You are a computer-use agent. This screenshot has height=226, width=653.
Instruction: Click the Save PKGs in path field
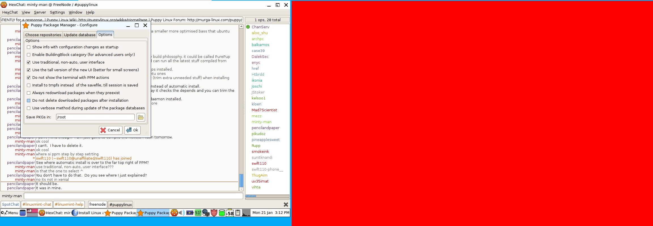[95, 117]
